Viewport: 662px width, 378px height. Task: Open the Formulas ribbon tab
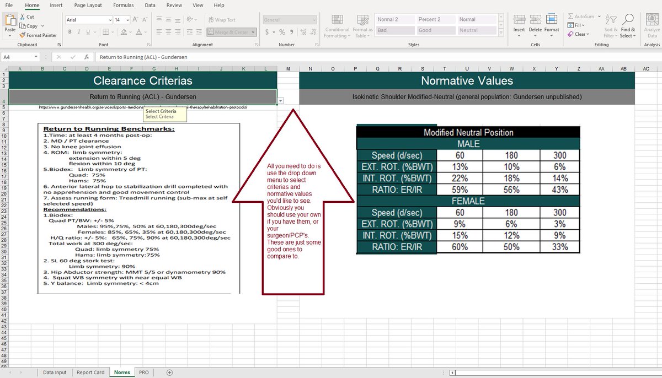[123, 5]
